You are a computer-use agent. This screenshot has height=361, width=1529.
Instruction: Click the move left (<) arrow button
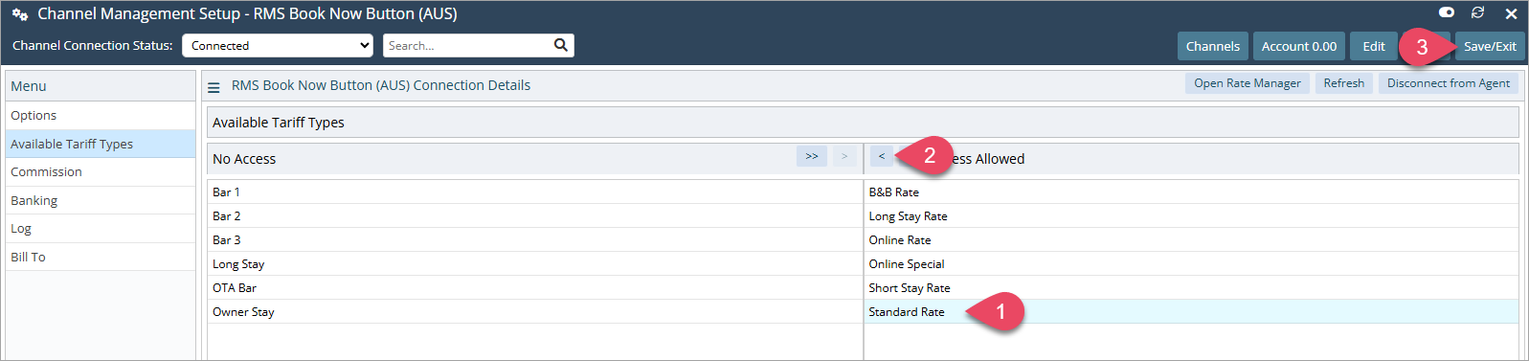tap(882, 156)
